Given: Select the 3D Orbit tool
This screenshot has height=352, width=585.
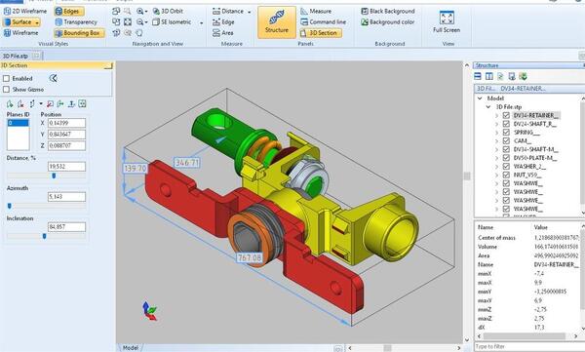Looking at the screenshot, I should 168,11.
